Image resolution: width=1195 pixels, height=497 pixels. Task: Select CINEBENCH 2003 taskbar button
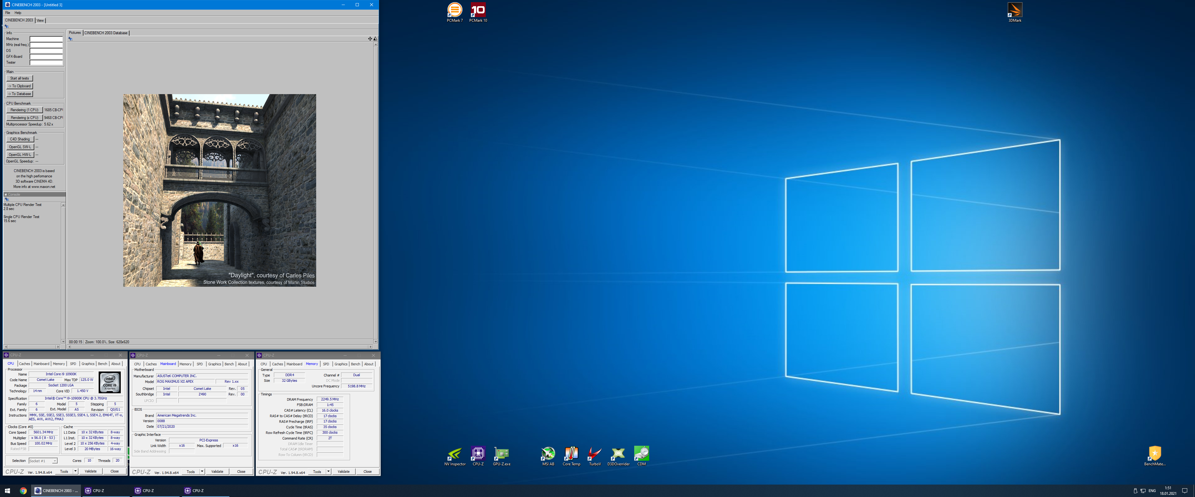click(x=56, y=490)
